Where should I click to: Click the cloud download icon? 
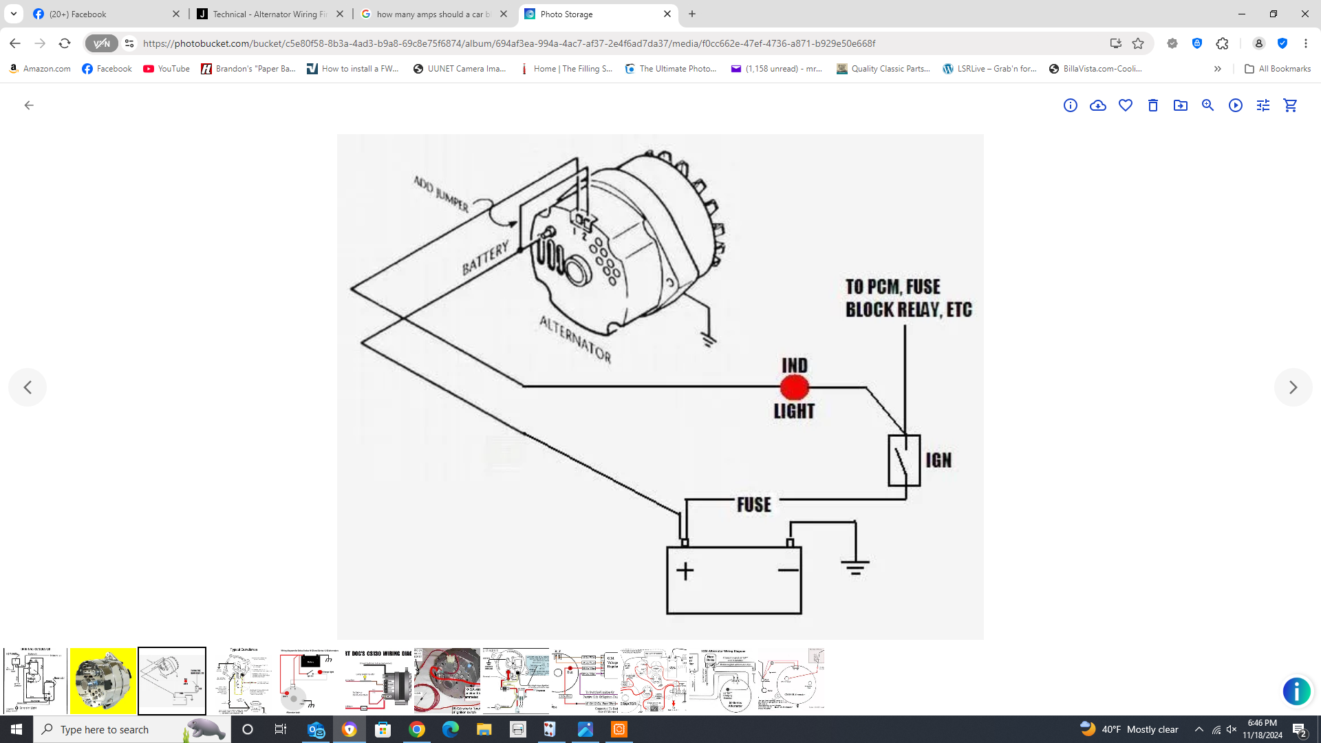click(x=1098, y=105)
